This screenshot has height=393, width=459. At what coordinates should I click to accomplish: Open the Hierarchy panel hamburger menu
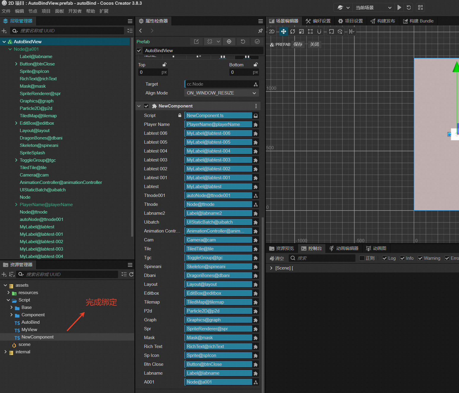click(130, 21)
